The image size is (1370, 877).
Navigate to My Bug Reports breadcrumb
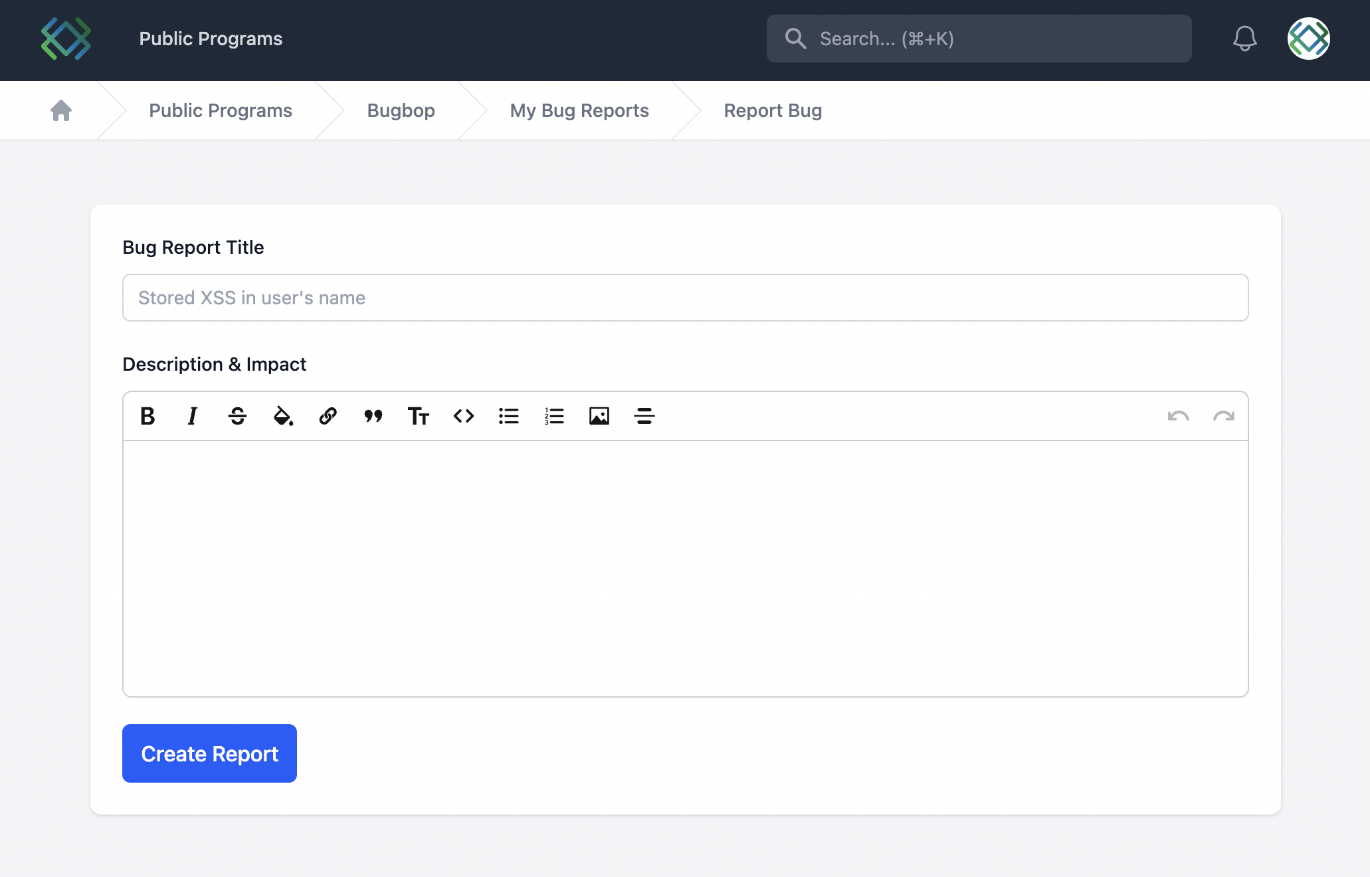[x=579, y=110]
